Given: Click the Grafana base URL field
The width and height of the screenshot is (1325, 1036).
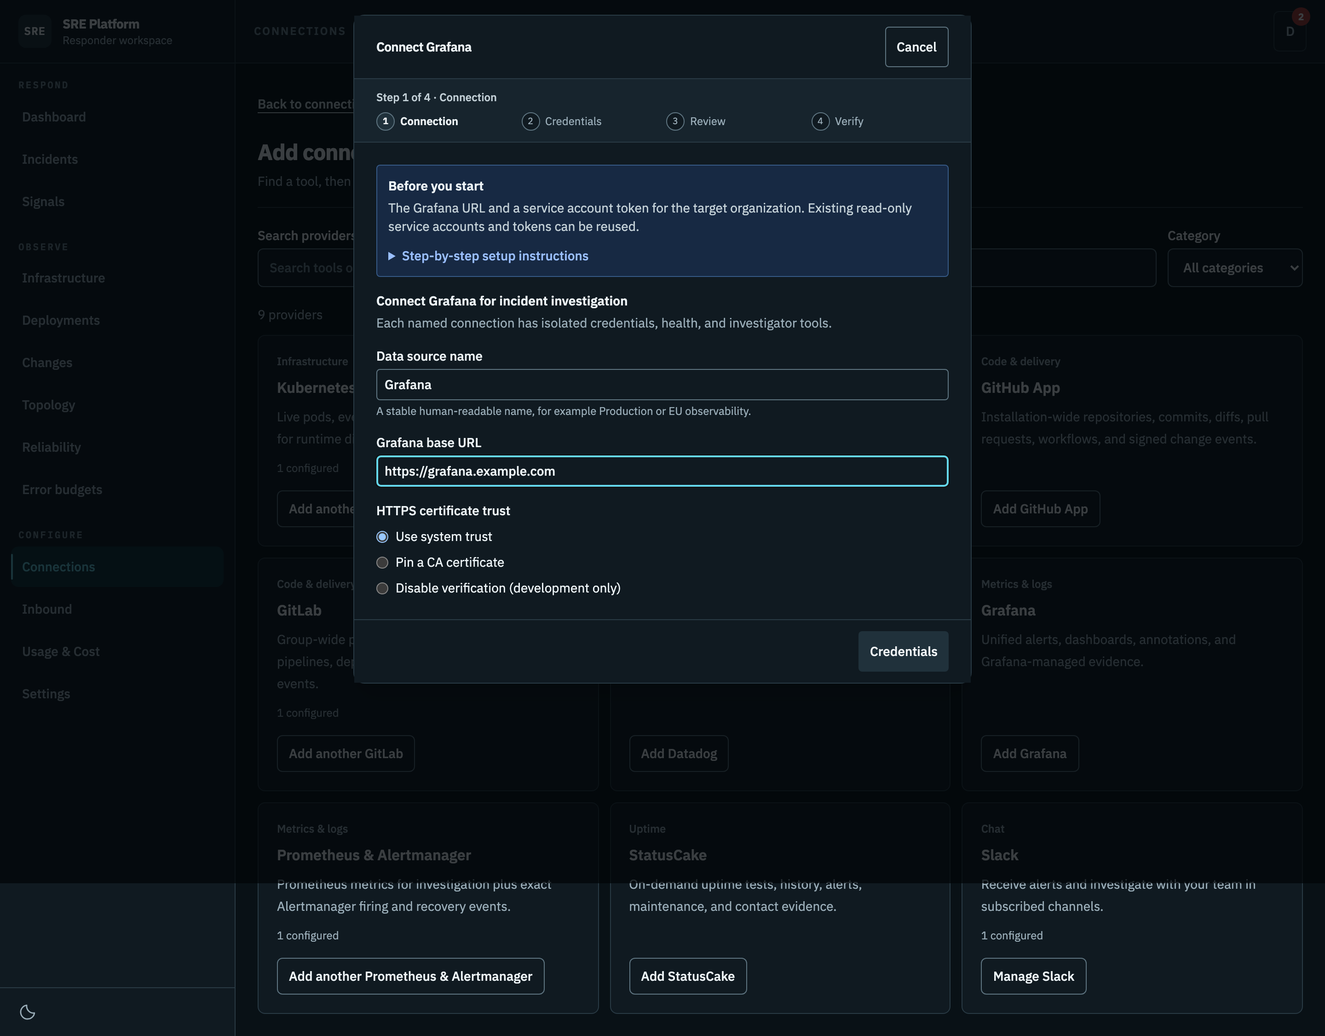Looking at the screenshot, I should click(662, 471).
